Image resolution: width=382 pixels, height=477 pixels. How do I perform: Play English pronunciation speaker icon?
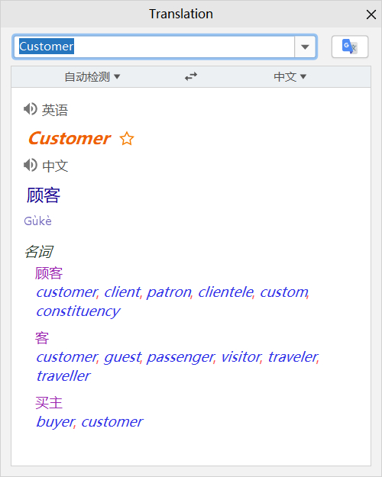(31, 109)
